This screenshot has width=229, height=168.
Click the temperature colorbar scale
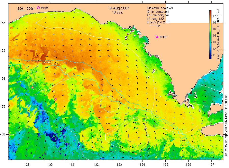pyautogui.click(x=210, y=34)
